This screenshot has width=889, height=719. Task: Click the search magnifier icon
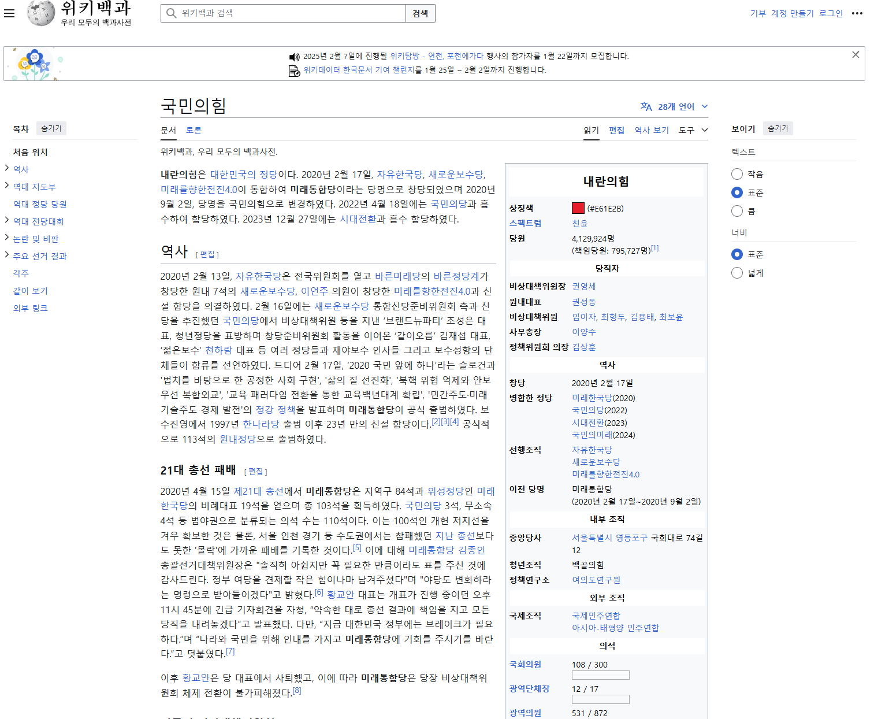172,13
